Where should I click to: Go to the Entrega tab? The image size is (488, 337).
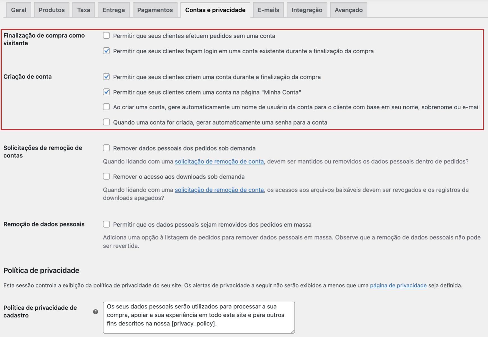[x=114, y=10]
